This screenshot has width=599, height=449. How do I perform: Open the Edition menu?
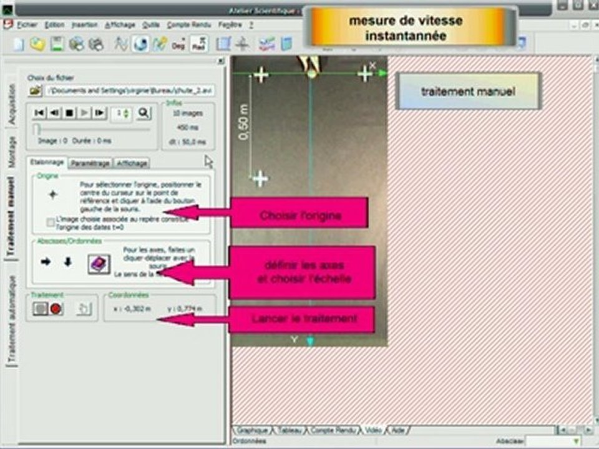pos(54,25)
